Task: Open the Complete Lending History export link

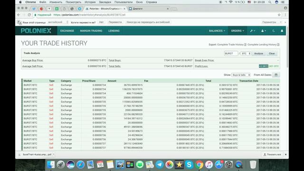Action: pos(262,45)
